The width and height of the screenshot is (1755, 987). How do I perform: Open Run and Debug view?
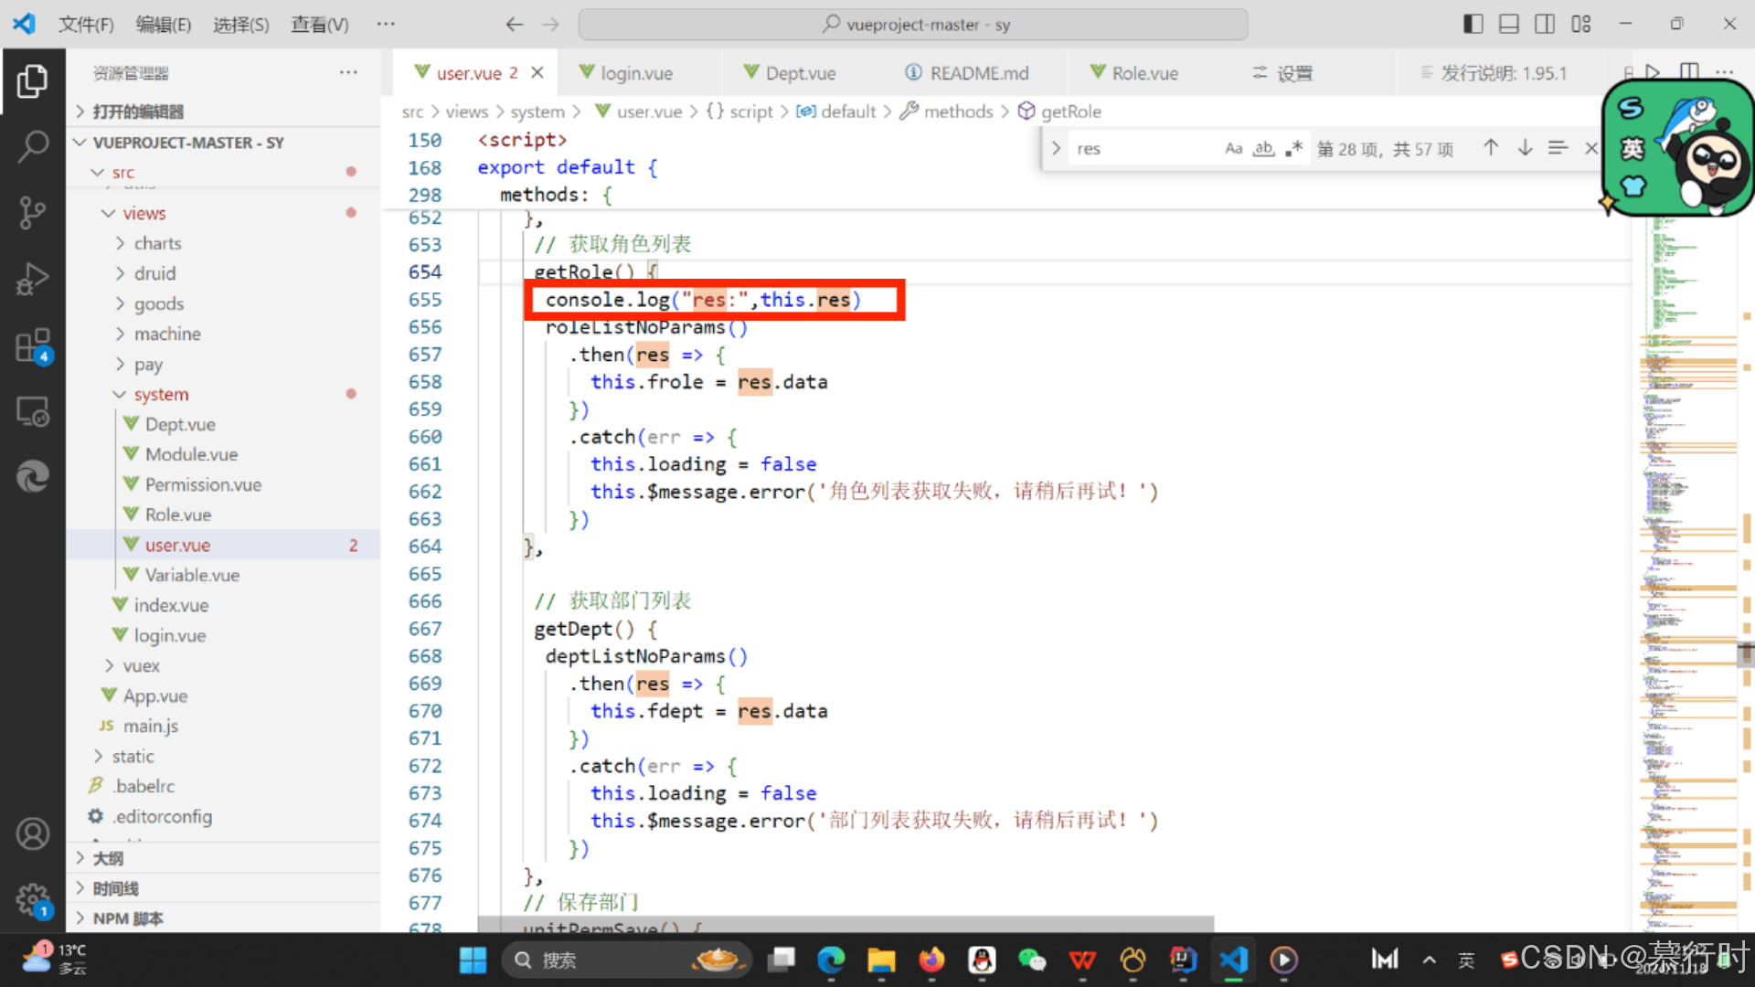[33, 279]
